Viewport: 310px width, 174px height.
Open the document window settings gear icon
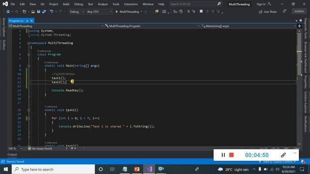tap(301, 20)
